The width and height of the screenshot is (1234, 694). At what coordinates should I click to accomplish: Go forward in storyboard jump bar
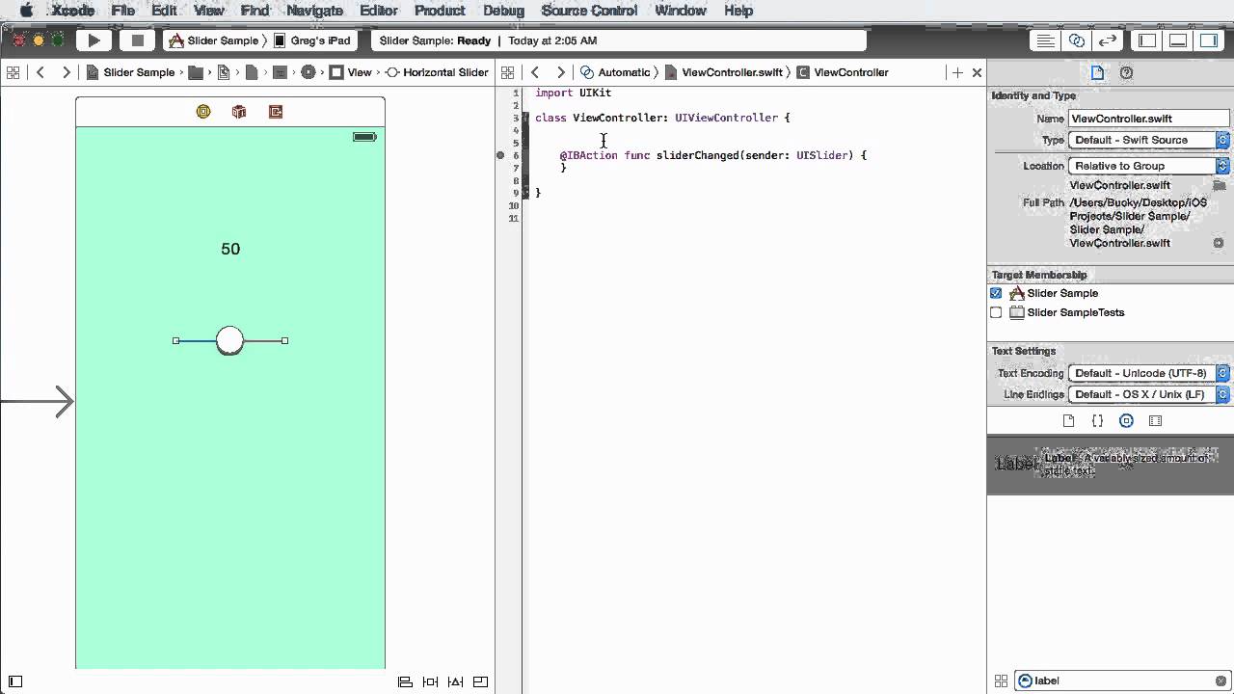point(66,72)
